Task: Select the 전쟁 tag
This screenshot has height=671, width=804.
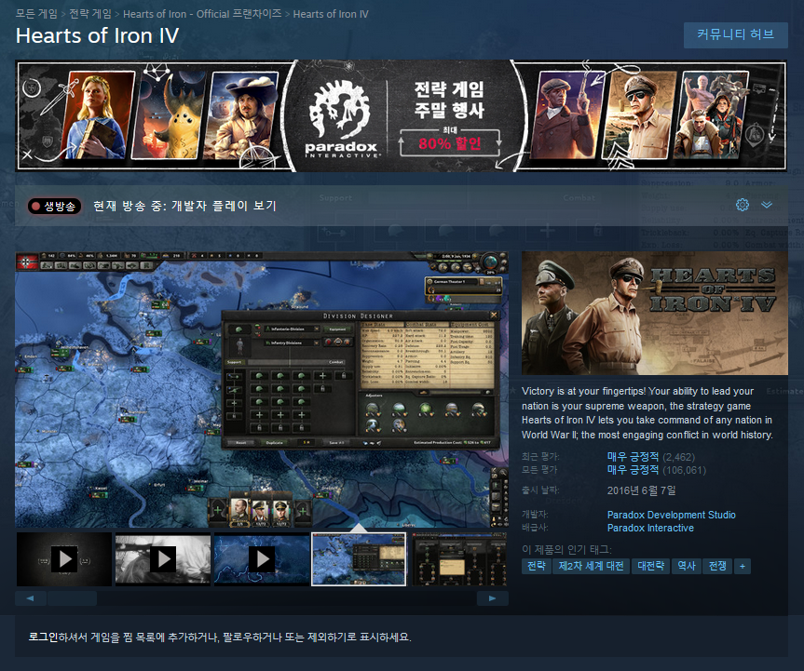Action: [718, 566]
